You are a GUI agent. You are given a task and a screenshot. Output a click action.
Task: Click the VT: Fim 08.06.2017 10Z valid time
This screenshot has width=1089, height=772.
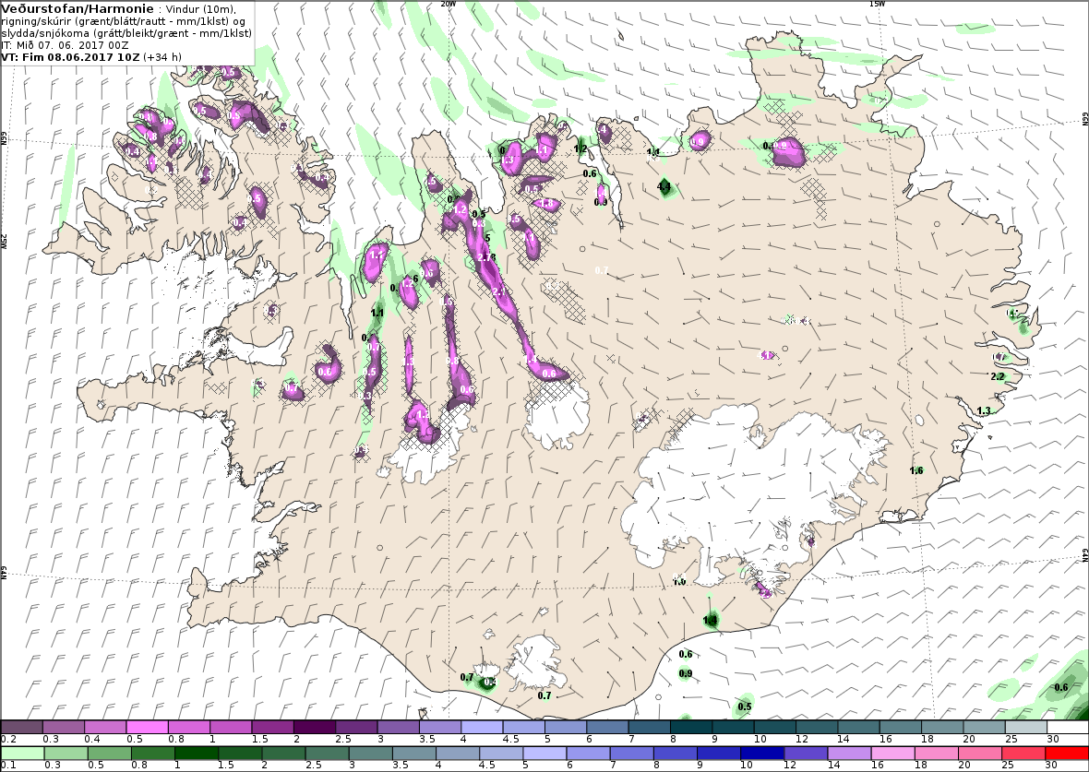[x=71, y=57]
